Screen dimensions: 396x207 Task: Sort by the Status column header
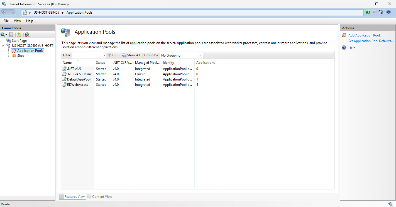pos(102,63)
